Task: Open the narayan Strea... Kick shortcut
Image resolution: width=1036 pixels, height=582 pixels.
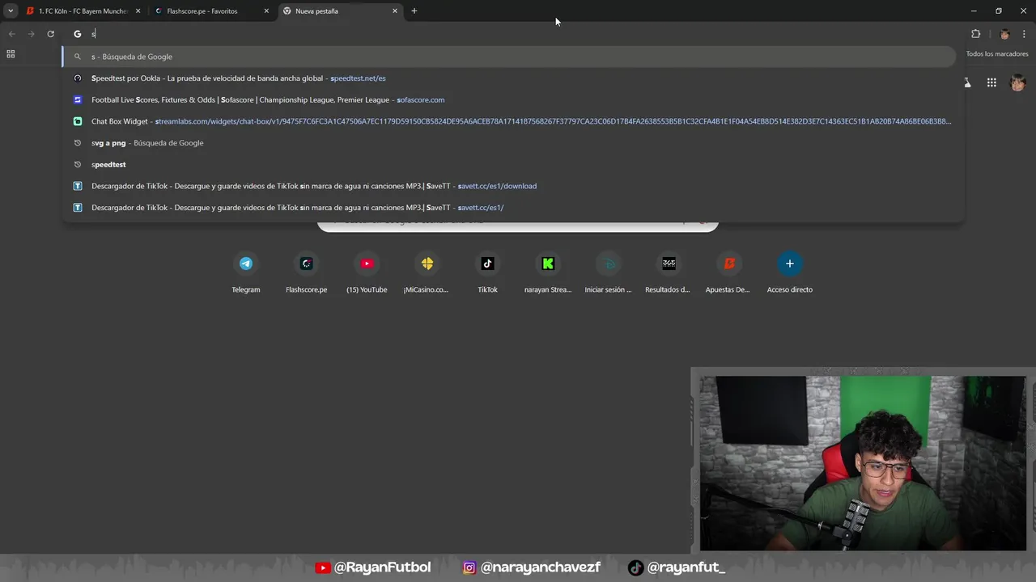Action: pos(548,272)
